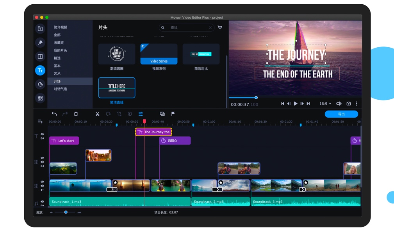This screenshot has height=229, width=394.
Task: Hide the titles track using its eye toggle
Action: click(x=43, y=135)
